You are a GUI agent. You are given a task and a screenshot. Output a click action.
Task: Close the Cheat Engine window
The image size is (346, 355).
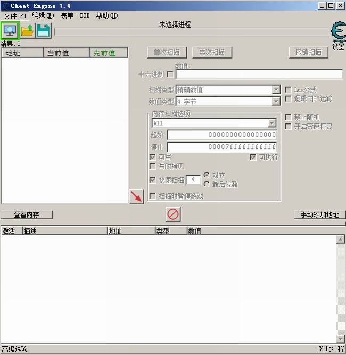tap(341, 6)
